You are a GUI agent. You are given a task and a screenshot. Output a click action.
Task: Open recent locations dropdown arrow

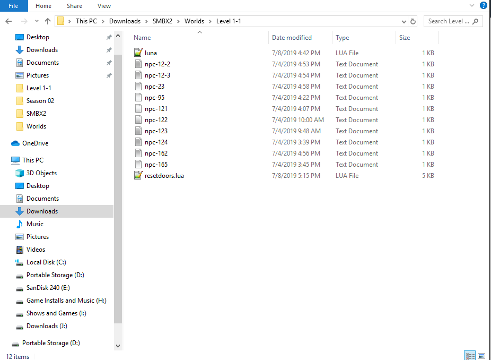[x=37, y=21]
